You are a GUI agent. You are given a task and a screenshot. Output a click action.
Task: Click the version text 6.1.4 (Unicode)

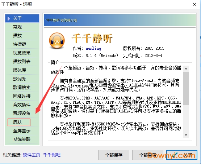(x=102, y=56)
